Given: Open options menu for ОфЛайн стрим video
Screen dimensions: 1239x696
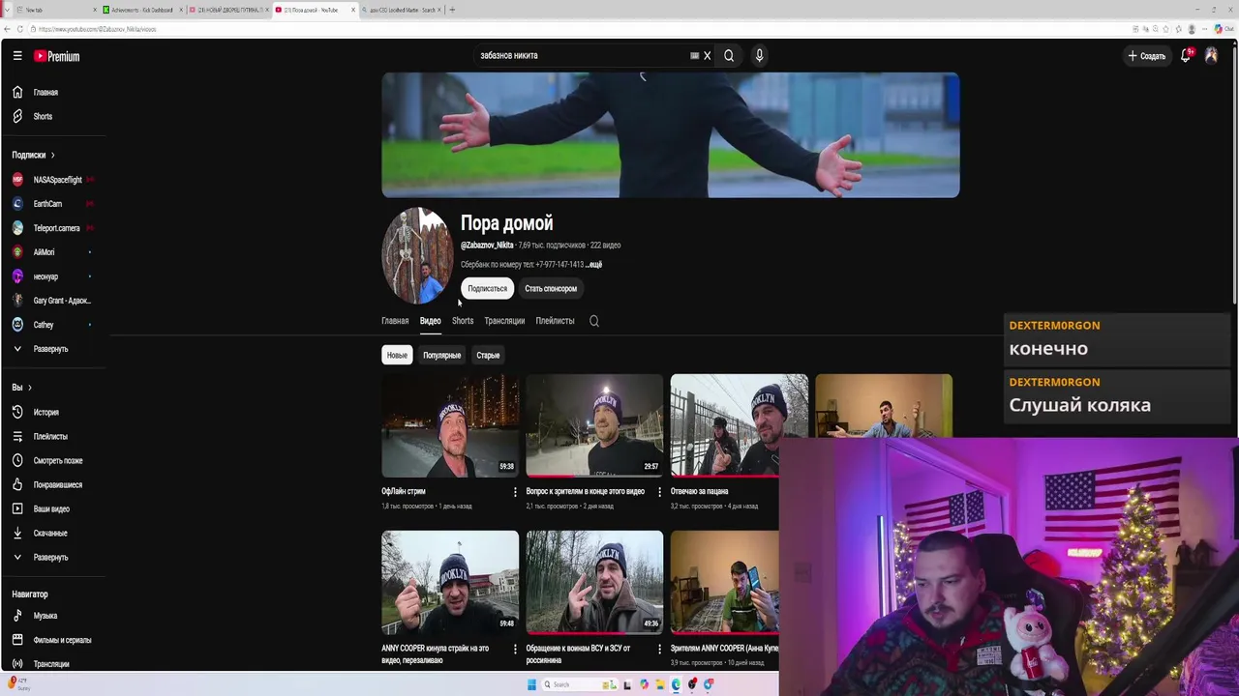Looking at the screenshot, I should point(515,492).
